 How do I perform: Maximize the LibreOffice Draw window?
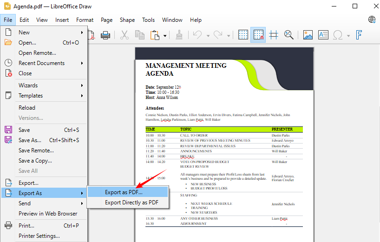pyautogui.click(x=355, y=6)
